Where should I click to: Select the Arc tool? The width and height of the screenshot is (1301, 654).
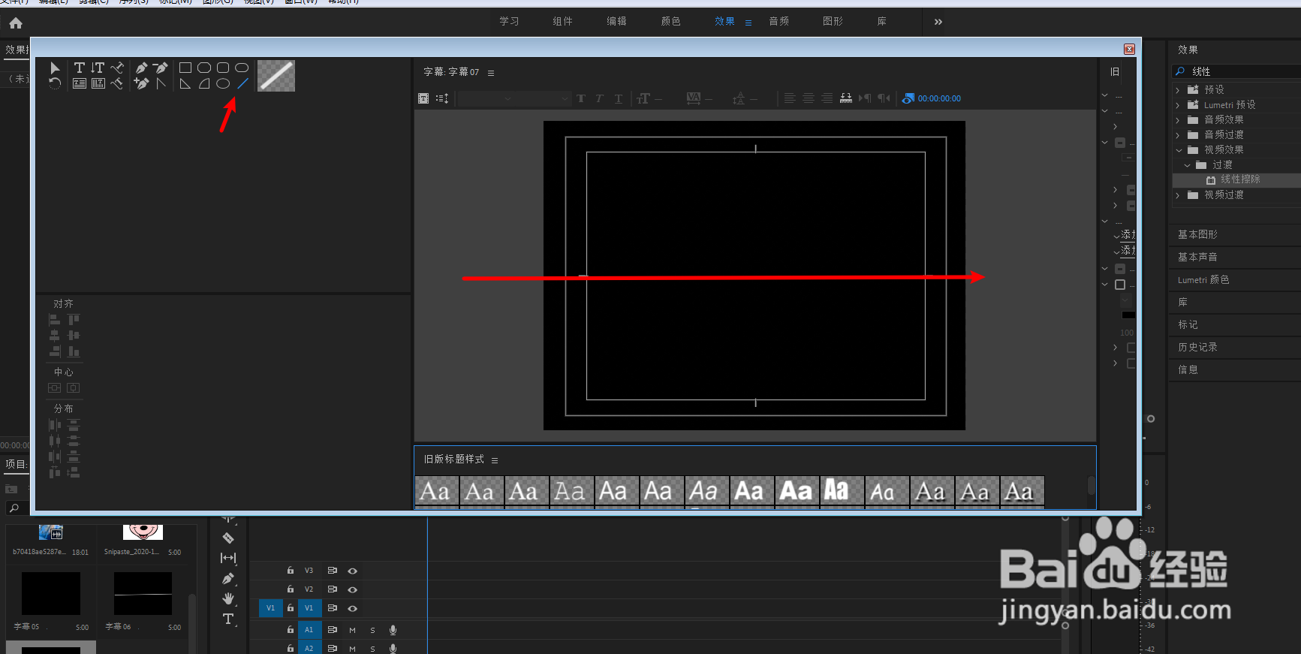click(x=204, y=83)
